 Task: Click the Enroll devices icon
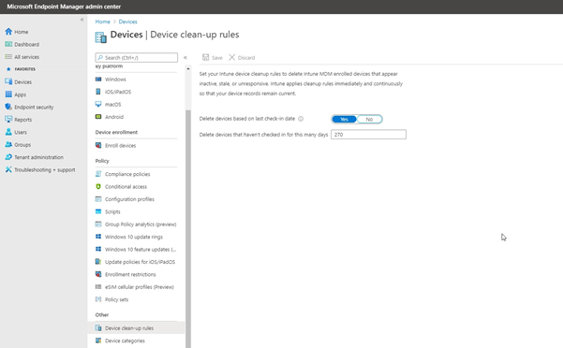pos(98,145)
